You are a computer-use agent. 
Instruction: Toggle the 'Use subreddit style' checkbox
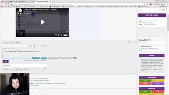[140, 43]
